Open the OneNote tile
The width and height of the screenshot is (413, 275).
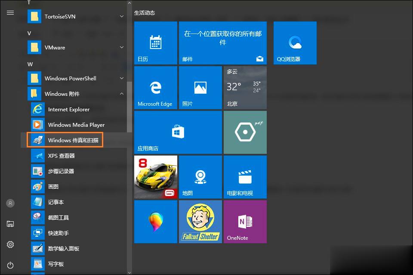[x=245, y=222]
